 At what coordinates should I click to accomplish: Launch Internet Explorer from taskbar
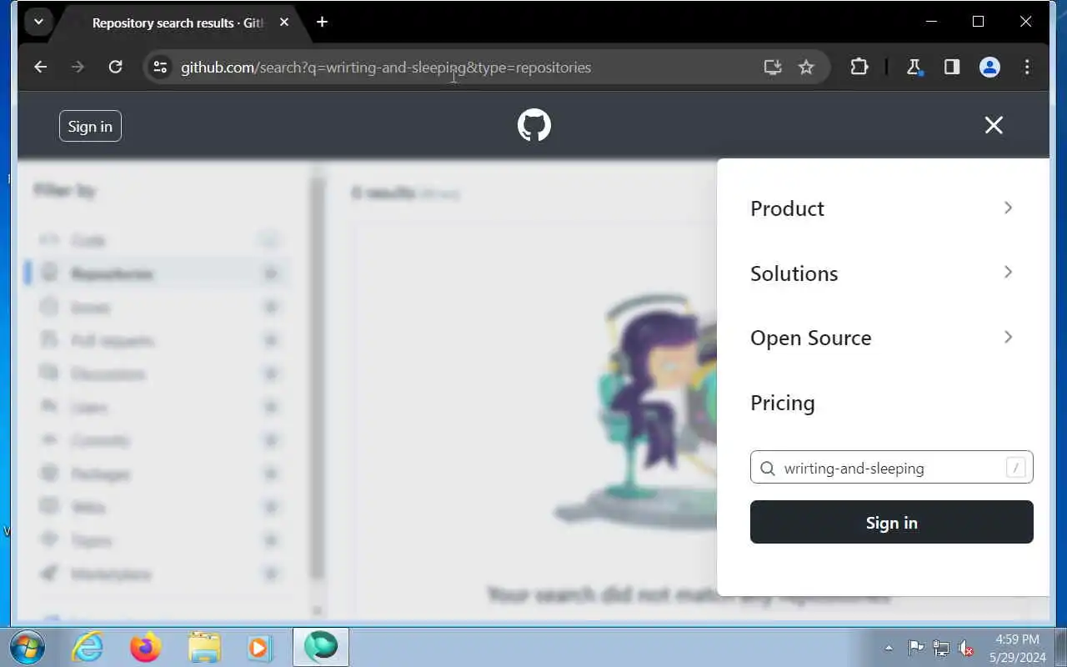coord(88,647)
